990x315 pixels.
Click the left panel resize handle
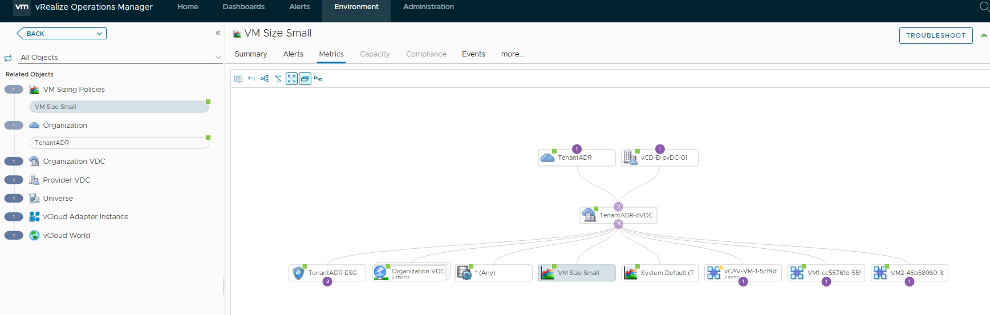[x=224, y=285]
